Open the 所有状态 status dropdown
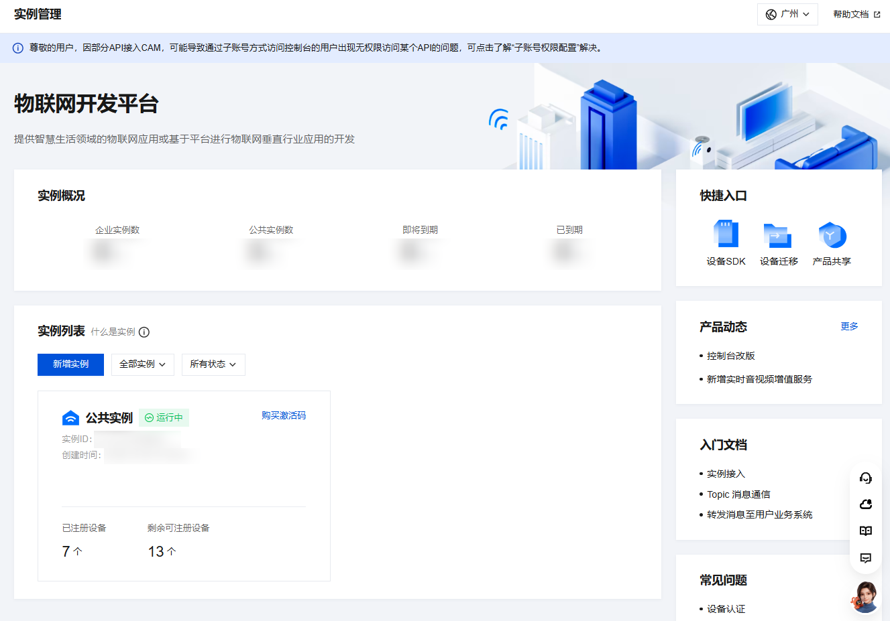Screen dimensions: 890x621 coord(213,364)
